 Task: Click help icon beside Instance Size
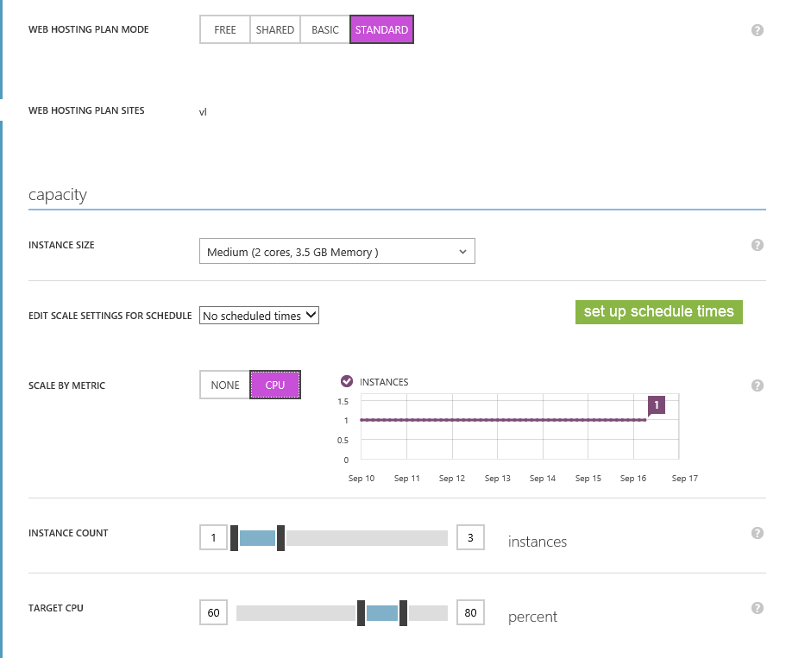[x=758, y=245]
